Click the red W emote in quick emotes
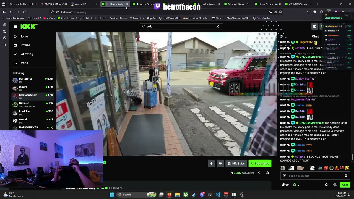 click(x=342, y=168)
